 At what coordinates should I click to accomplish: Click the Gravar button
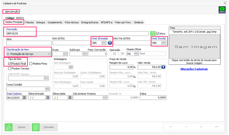coord(17,127)
